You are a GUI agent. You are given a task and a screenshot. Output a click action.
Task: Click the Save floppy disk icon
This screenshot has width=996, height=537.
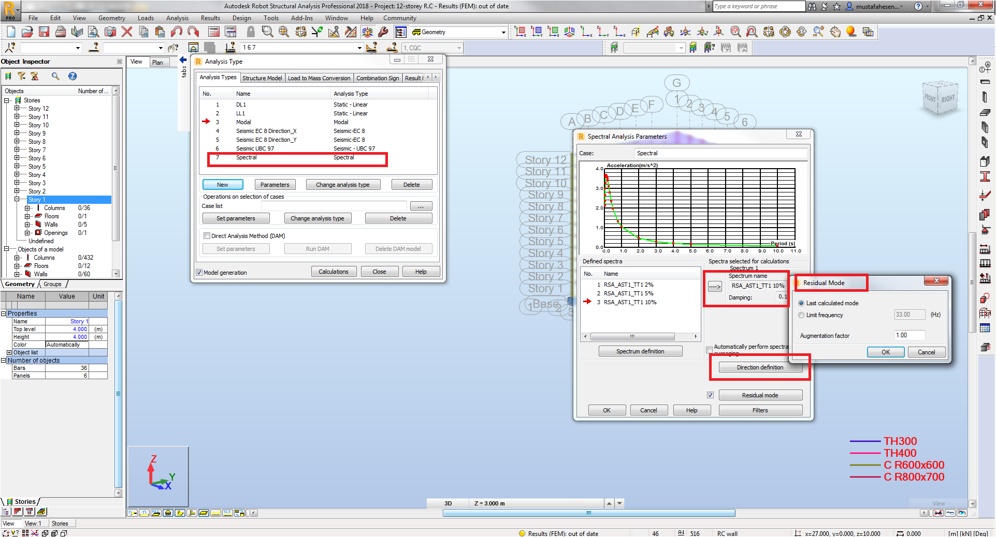pos(44,32)
